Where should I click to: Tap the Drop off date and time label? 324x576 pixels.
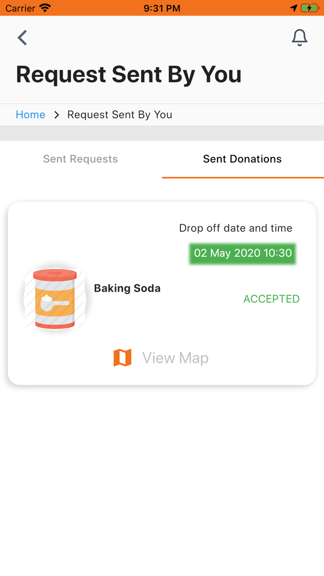(x=236, y=228)
